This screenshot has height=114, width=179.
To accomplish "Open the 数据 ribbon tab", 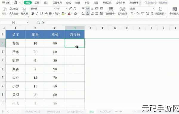I will (78, 2).
